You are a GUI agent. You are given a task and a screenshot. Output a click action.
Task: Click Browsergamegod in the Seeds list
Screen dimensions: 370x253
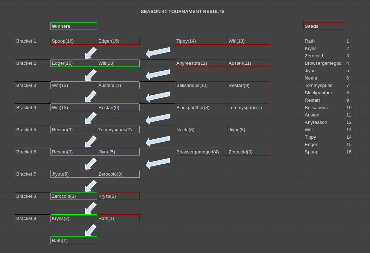(323, 63)
